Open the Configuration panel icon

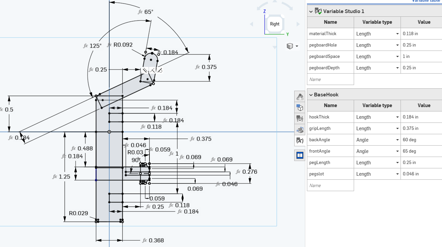[300, 108]
